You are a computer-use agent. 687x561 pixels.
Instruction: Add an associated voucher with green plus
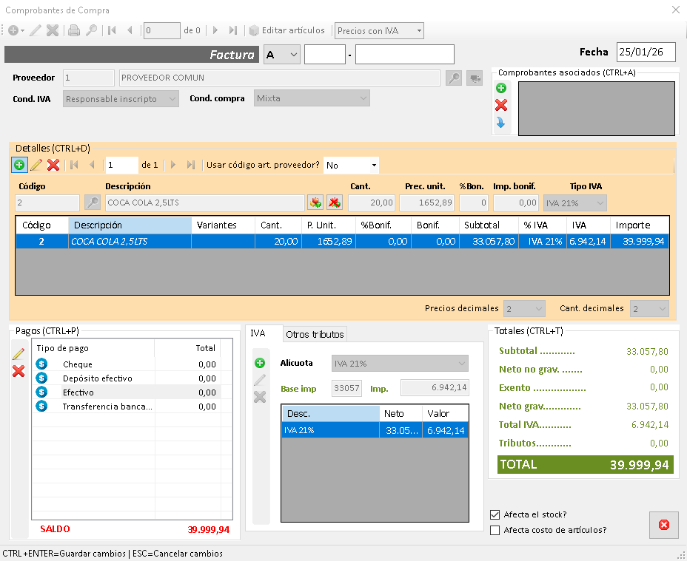(x=501, y=88)
